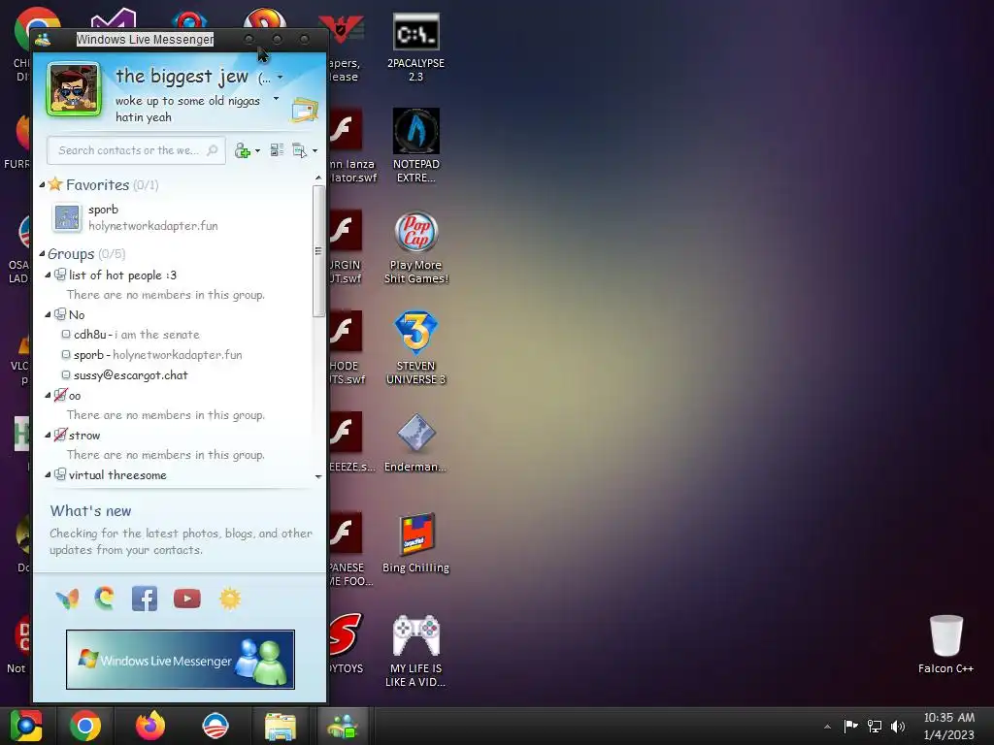Image resolution: width=994 pixels, height=745 pixels.
Task: Click the blocked group icon next to 'oo'
Action: [x=60, y=396]
